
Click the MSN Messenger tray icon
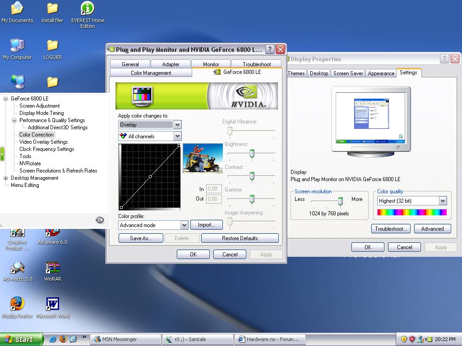(420, 339)
